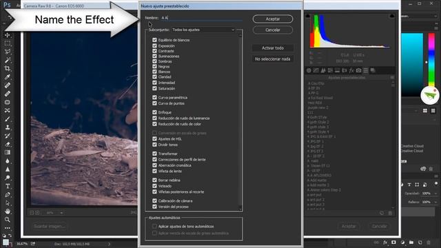Open the Opacidad dropdown arrow
The width and height of the screenshot is (441, 248).
click(x=435, y=194)
